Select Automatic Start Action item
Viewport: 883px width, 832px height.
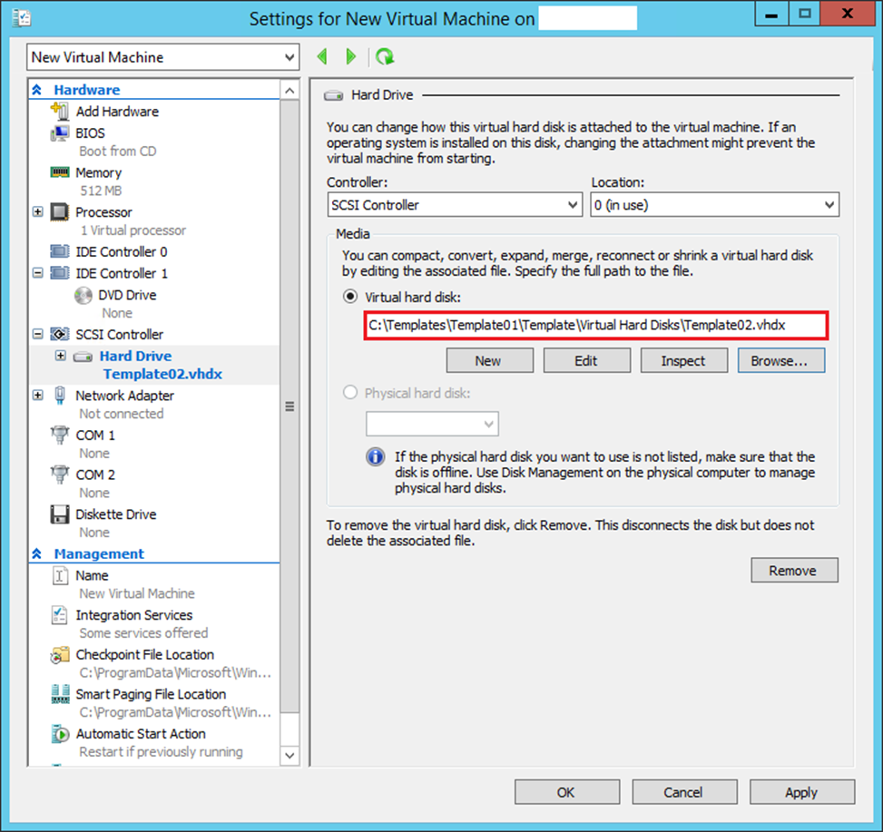[141, 734]
